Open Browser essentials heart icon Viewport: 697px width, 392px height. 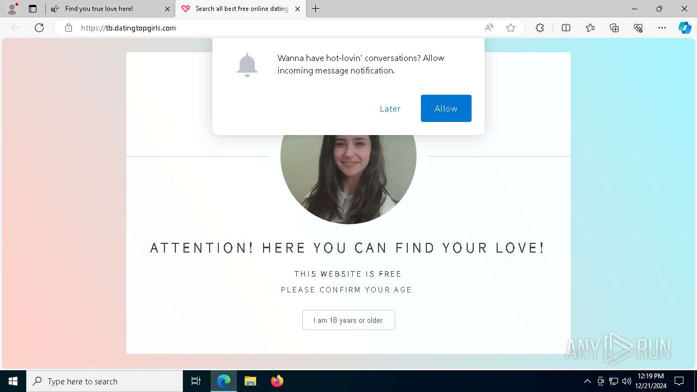pos(638,28)
